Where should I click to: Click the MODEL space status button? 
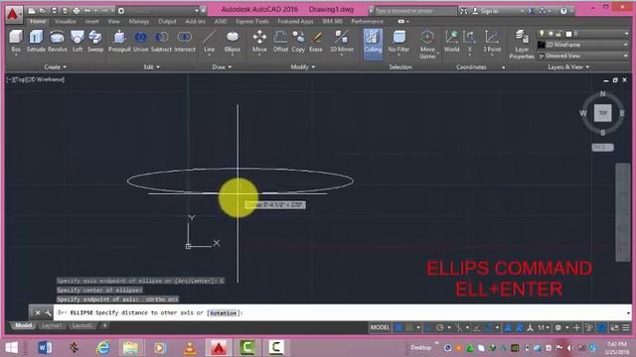380,327
